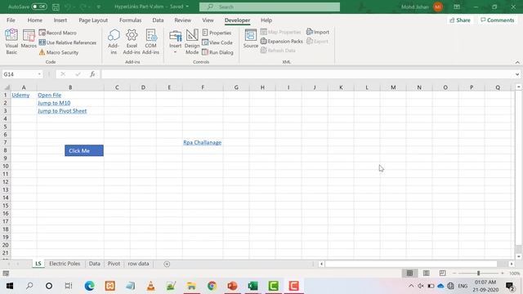The width and height of the screenshot is (523, 294).
Task: Open the XML Source pane
Action: pos(251,39)
